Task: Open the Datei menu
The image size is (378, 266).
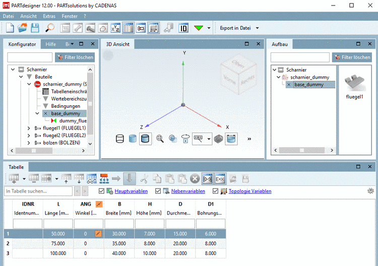Action: 8,16
